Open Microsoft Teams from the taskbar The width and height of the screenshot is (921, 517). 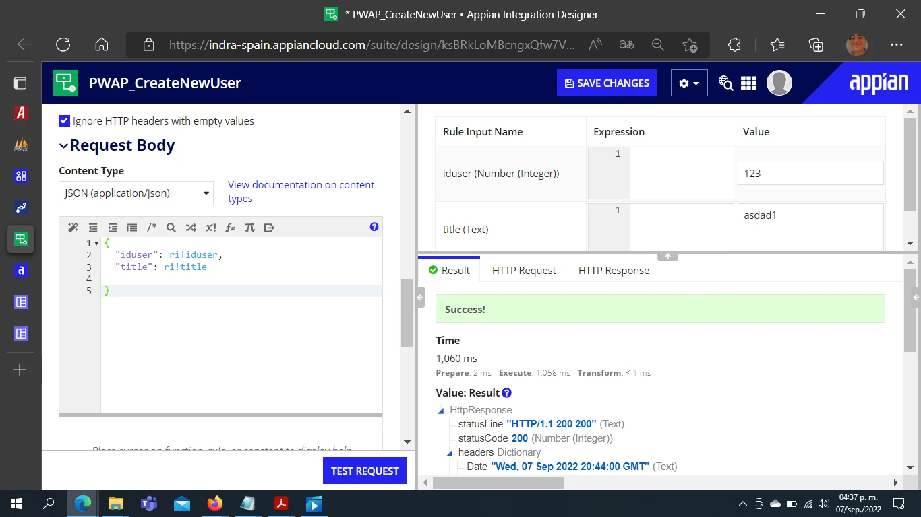click(x=149, y=503)
